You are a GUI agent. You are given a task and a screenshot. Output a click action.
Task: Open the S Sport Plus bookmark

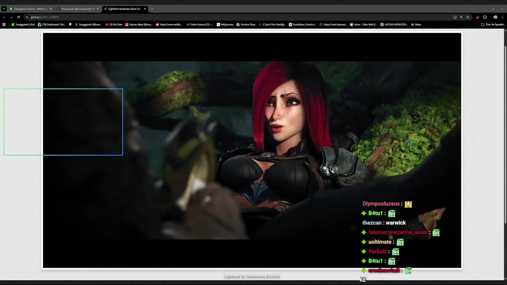(x=272, y=25)
